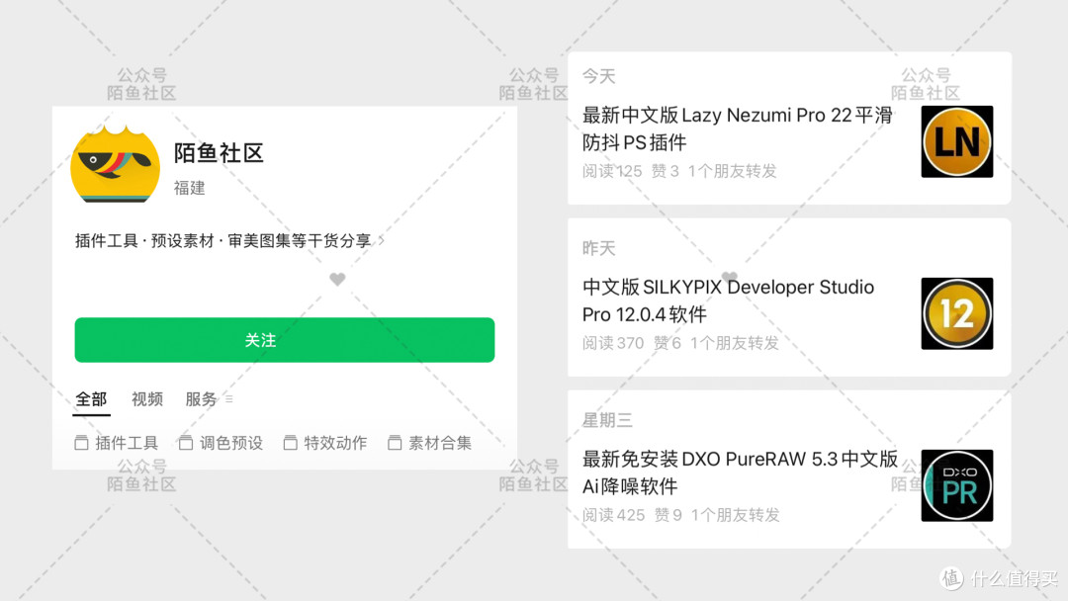This screenshot has width=1068, height=601.
Task: Expand the menu icon beside 服务
Action: [229, 398]
